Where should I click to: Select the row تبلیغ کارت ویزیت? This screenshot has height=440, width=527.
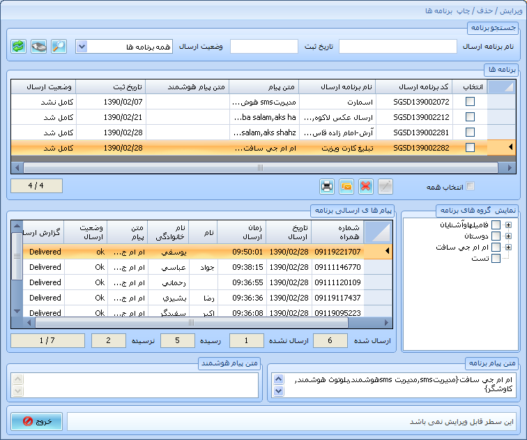pyautogui.click(x=263, y=148)
